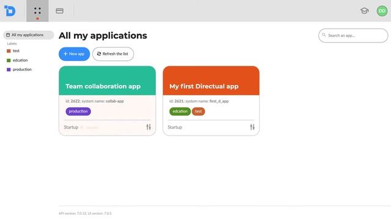Open settings sliders on Team collaboration app
This screenshot has height=219, width=391.
(148, 127)
